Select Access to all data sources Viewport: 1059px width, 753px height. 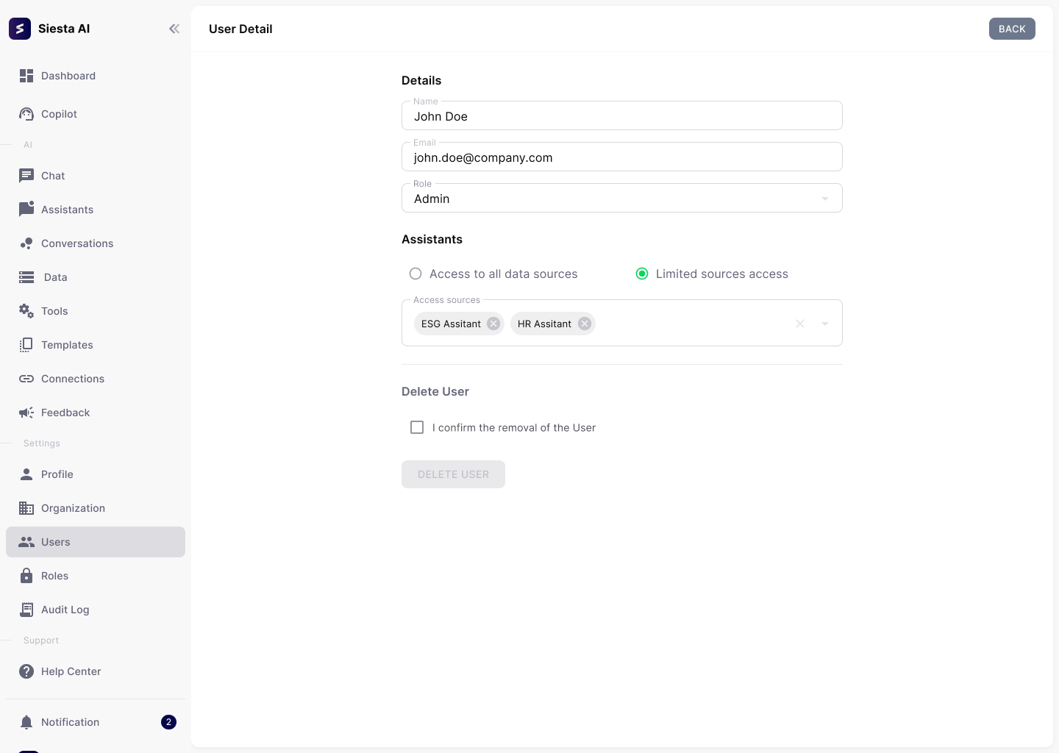416,274
